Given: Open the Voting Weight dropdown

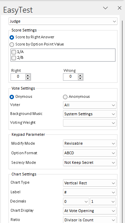Looking at the screenshot, I should tap(90, 123).
